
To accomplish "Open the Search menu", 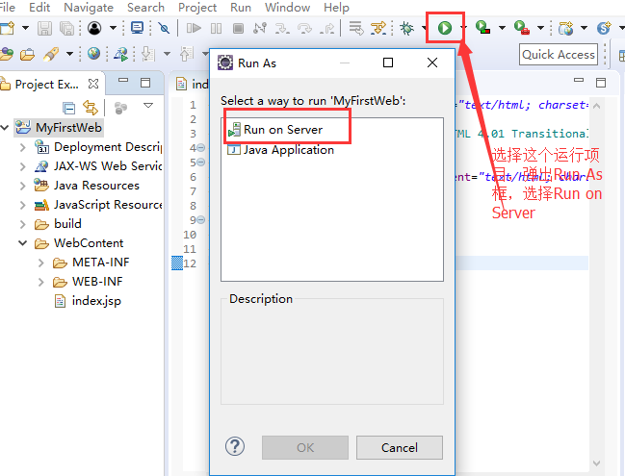I will click(145, 7).
